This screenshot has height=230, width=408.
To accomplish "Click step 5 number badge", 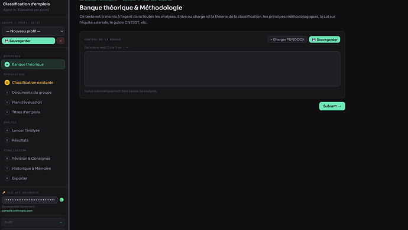I will tap(7, 140).
